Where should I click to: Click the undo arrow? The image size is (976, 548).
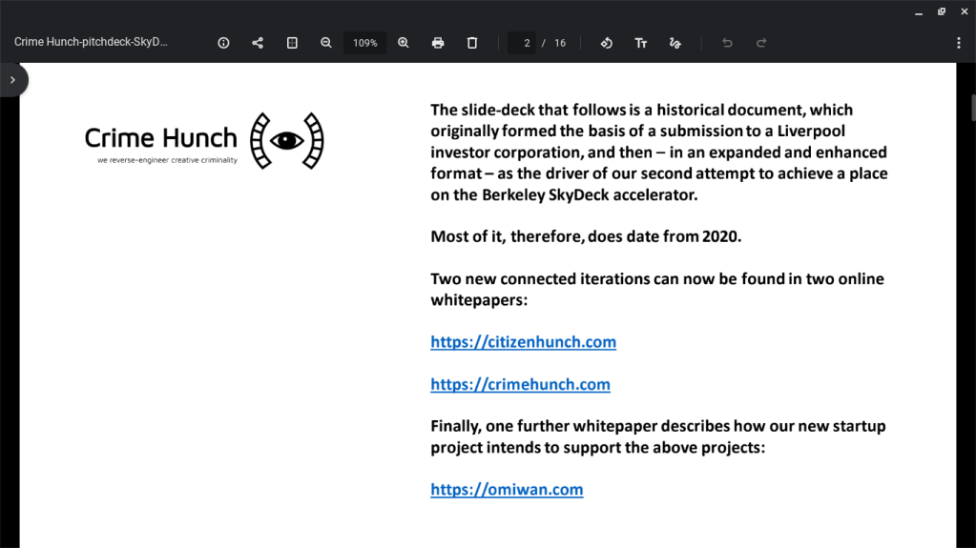pos(727,43)
